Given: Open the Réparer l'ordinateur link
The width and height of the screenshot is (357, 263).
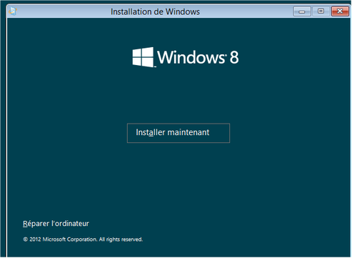Looking at the screenshot, I should [56, 224].
